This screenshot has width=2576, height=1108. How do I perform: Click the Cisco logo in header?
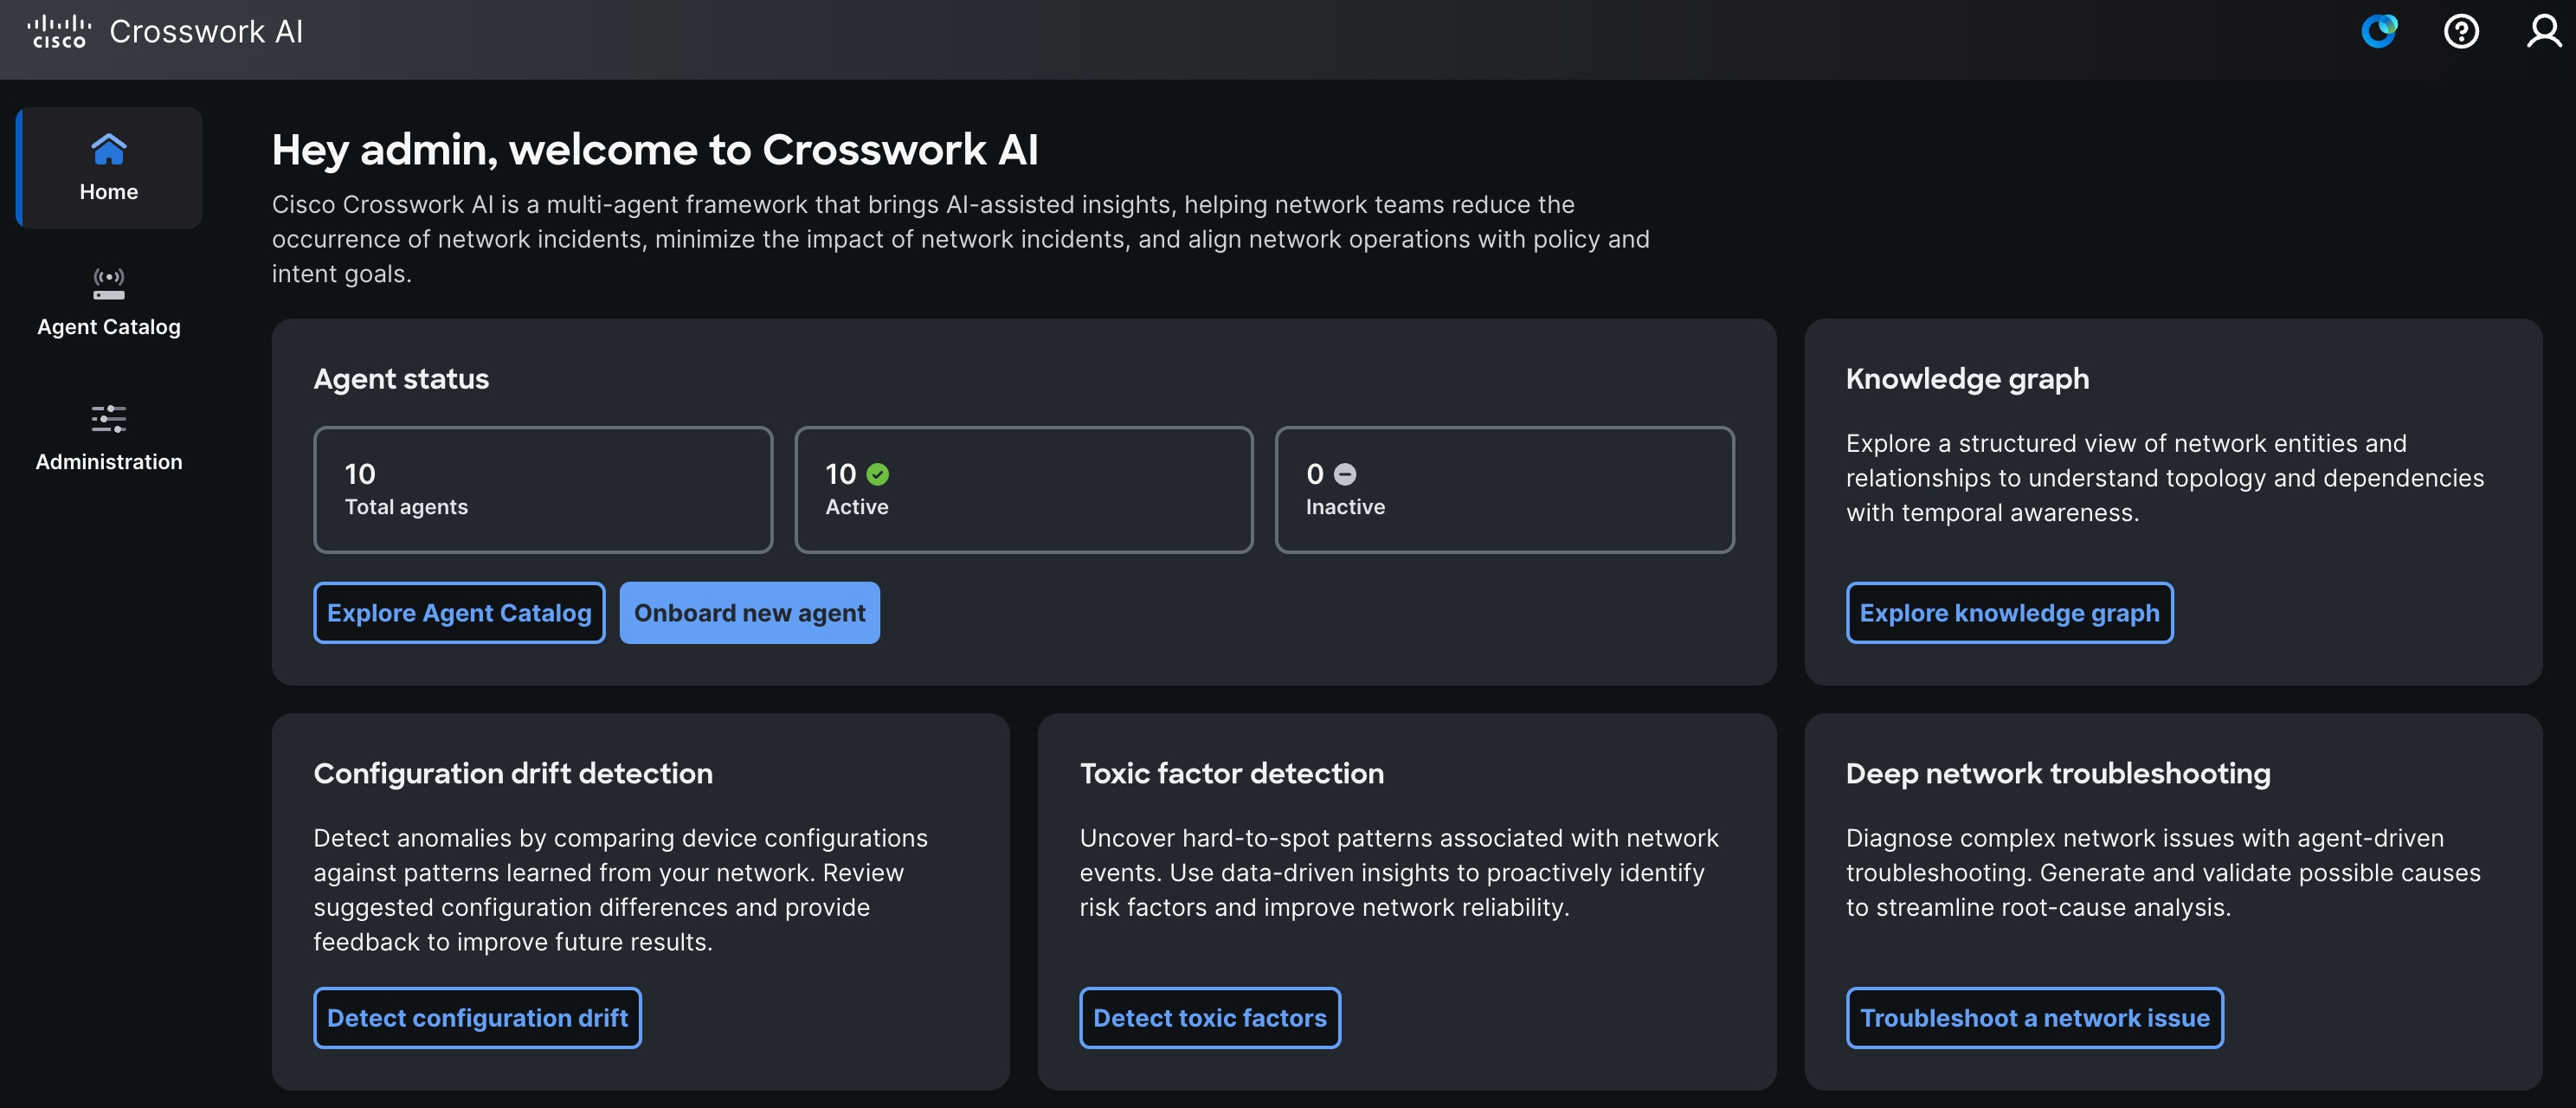(x=59, y=31)
